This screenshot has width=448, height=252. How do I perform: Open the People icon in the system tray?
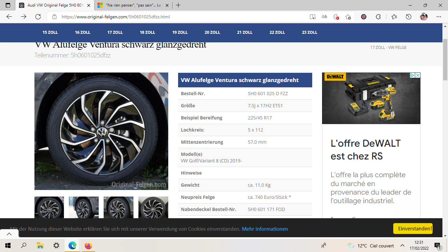coord(324,245)
